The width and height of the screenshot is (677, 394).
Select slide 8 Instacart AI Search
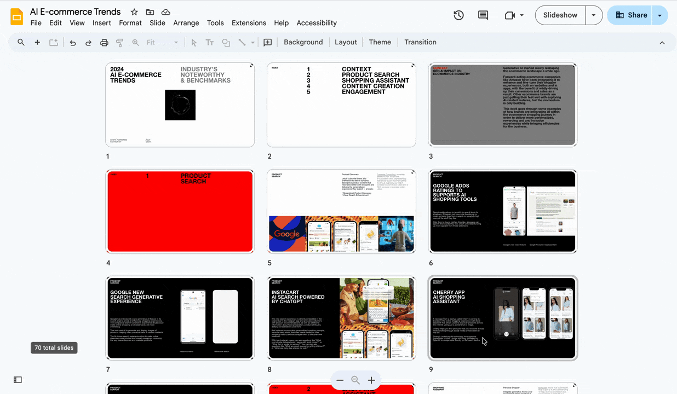(x=341, y=318)
